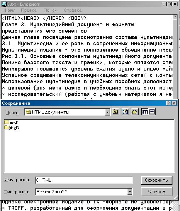Create a new folder icon
Screen dimensions: 180x211
(135, 112)
